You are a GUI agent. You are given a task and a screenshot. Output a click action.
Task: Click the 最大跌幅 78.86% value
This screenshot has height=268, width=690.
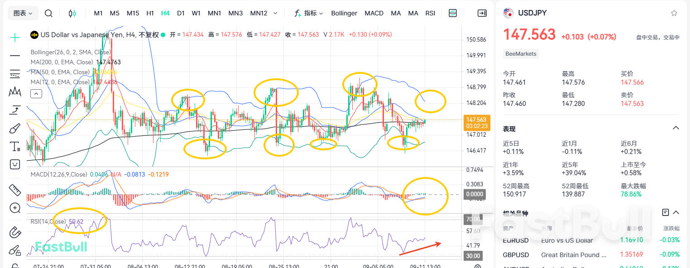pyautogui.click(x=631, y=194)
